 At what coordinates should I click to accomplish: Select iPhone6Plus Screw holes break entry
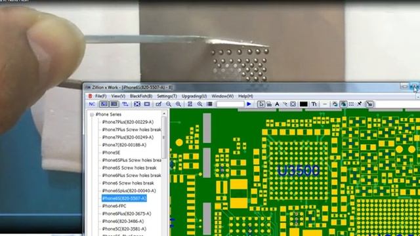[131, 176]
